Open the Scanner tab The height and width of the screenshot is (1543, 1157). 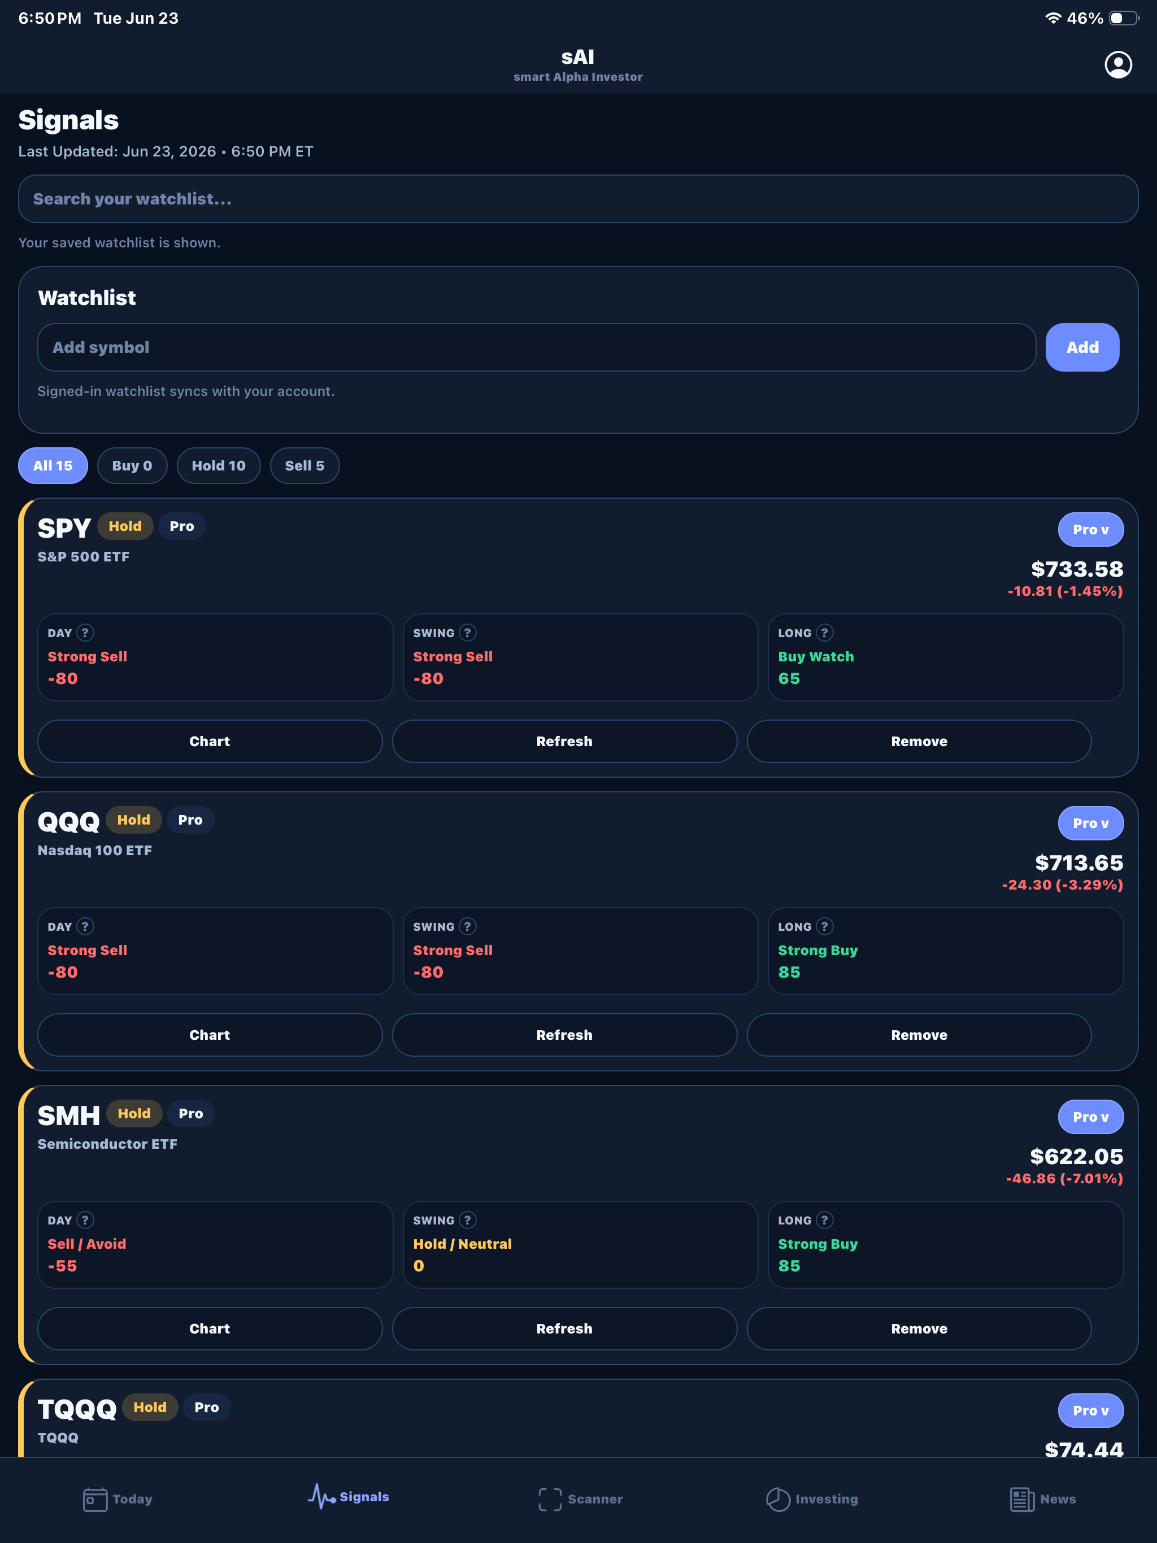click(x=580, y=1499)
